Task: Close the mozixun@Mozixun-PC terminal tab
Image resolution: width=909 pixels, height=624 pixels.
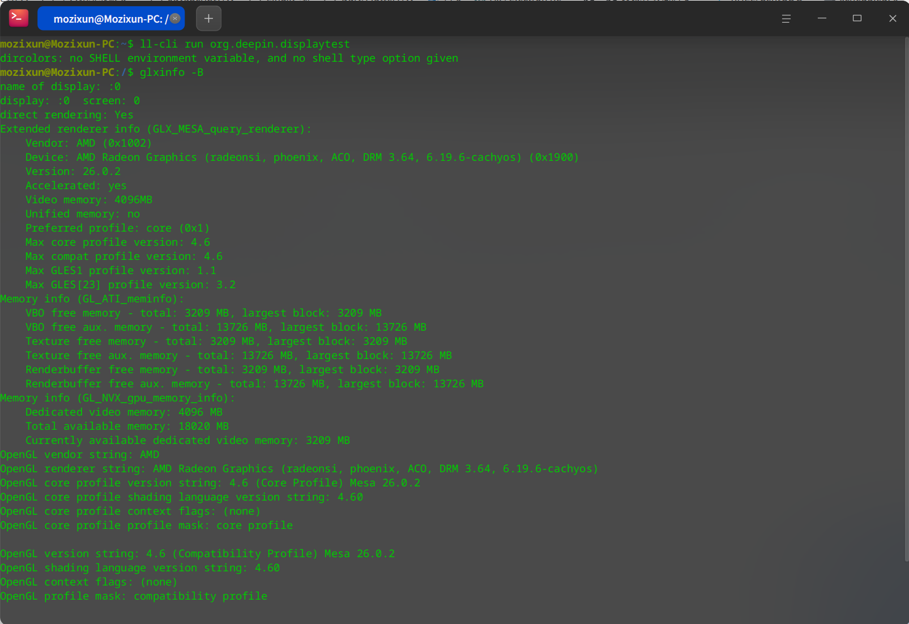Action: [176, 18]
